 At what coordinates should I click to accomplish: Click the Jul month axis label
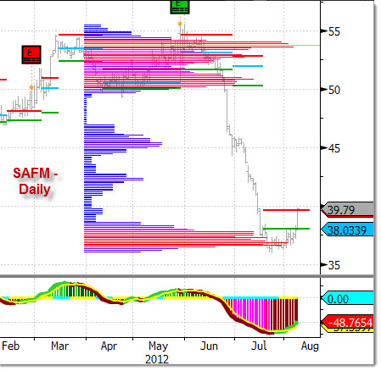point(259,346)
